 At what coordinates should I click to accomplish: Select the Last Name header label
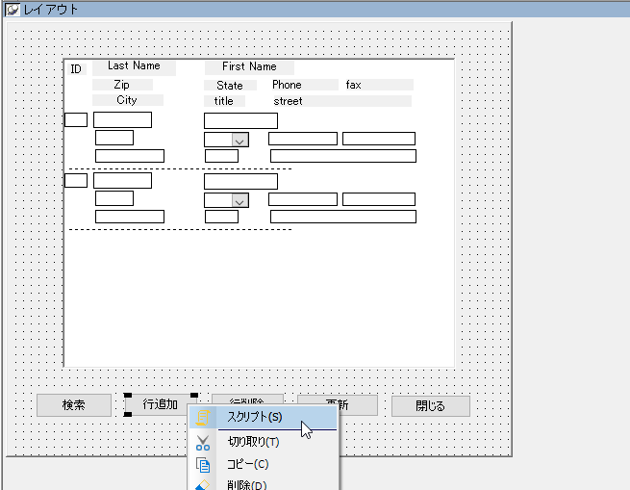pyautogui.click(x=134, y=66)
